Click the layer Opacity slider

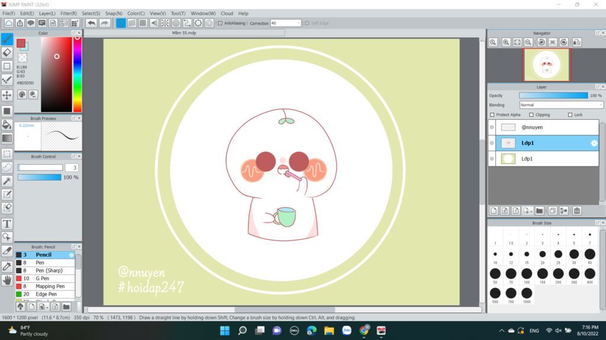[x=553, y=96]
